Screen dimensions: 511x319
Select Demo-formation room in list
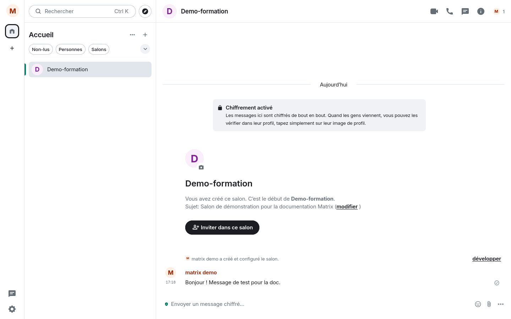pos(90,69)
